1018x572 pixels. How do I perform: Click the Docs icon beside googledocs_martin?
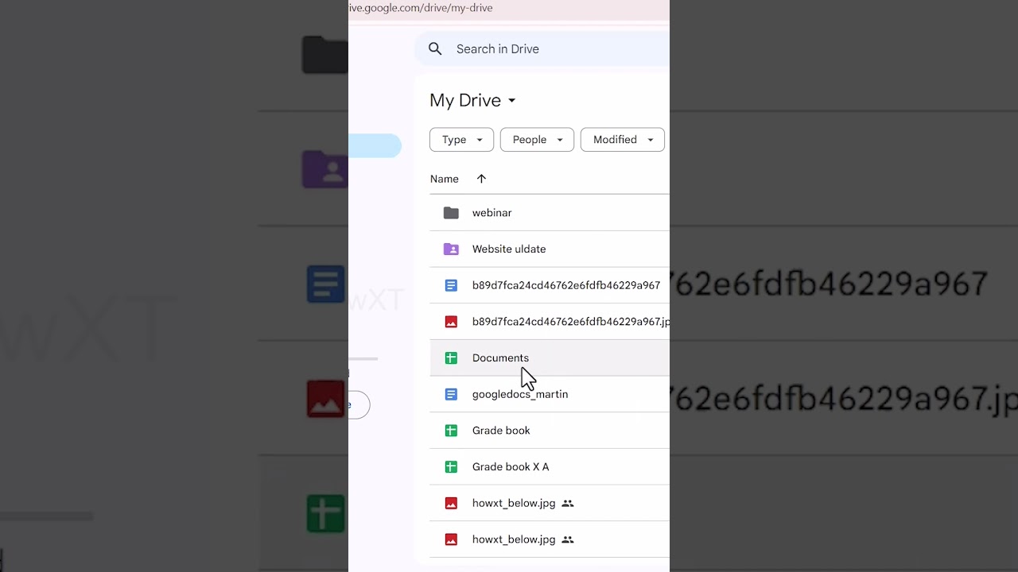tap(451, 394)
